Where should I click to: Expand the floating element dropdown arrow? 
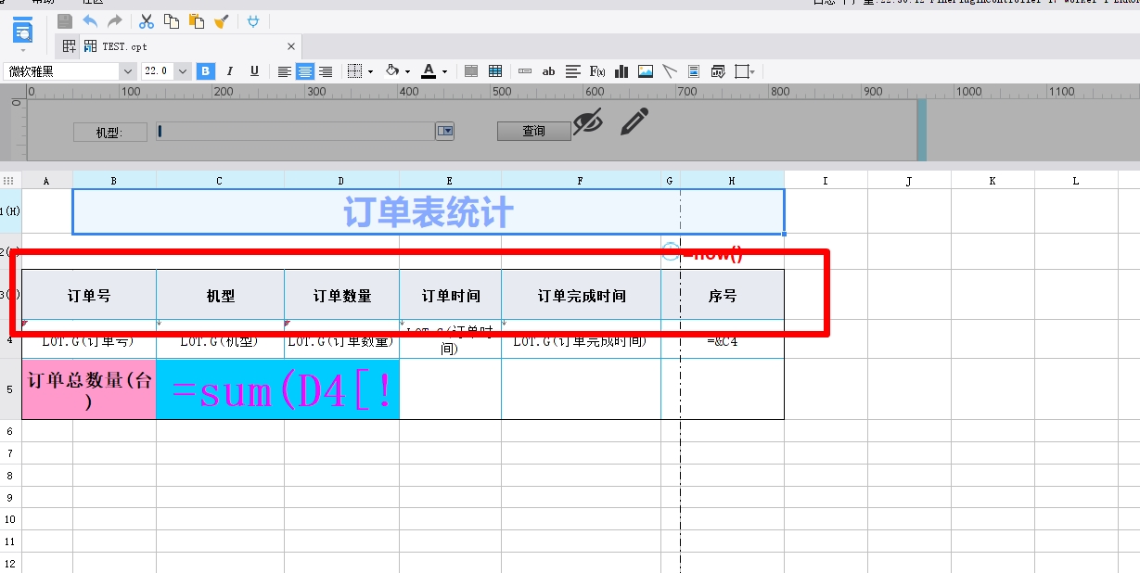[x=752, y=72]
